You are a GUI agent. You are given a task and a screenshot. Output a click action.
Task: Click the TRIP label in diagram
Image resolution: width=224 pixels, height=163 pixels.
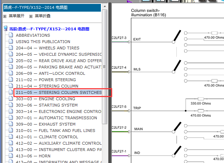137,108
